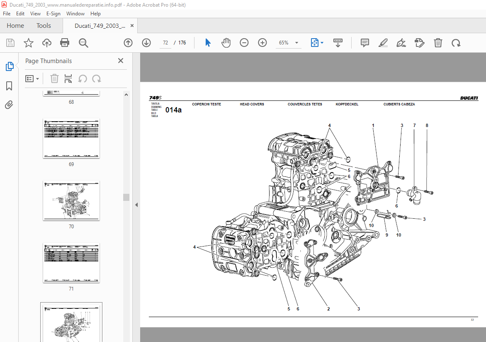486x342 pixels.
Task: Select the Ducati_749_2003 document tab
Action: (x=100, y=26)
